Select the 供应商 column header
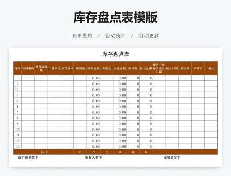This screenshot has height=176, width=231. click(x=185, y=68)
